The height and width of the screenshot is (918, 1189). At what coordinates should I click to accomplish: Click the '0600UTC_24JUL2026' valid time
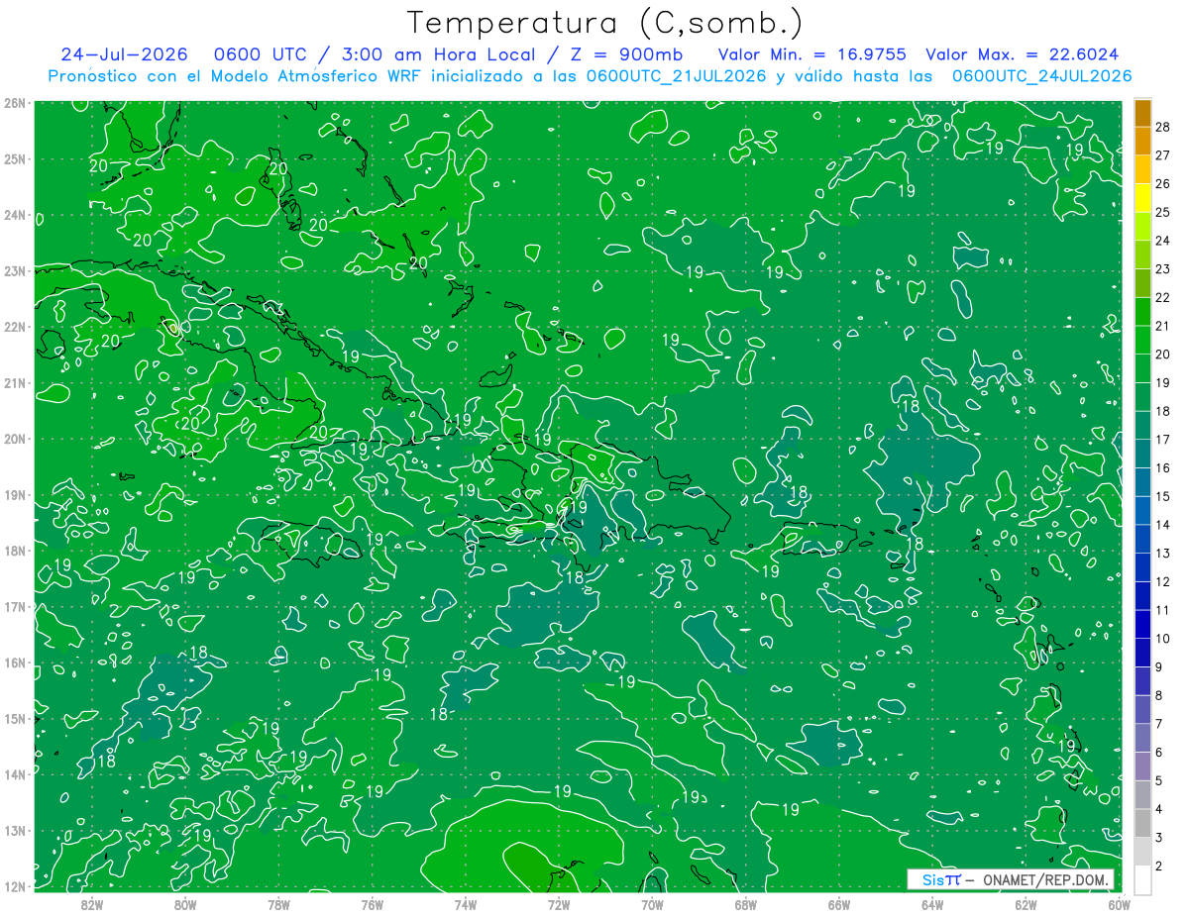click(1041, 76)
